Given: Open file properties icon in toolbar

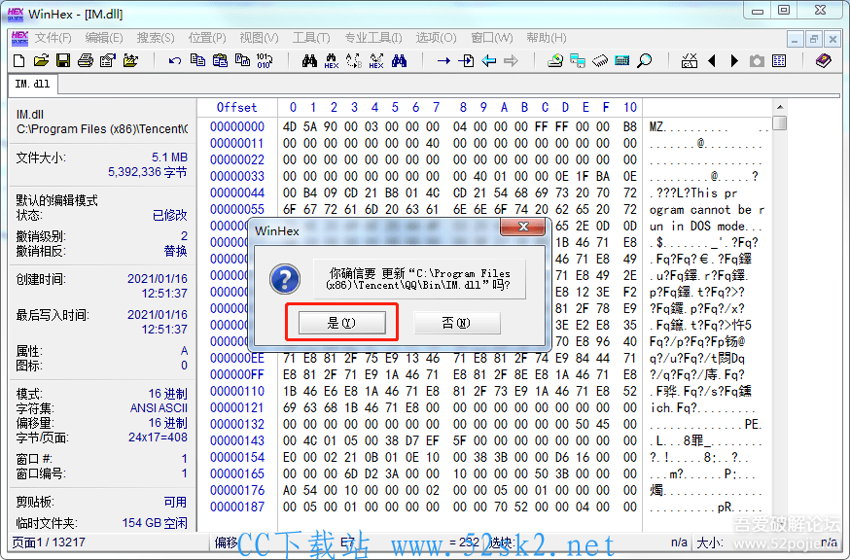Looking at the screenshot, I should coord(107,60).
